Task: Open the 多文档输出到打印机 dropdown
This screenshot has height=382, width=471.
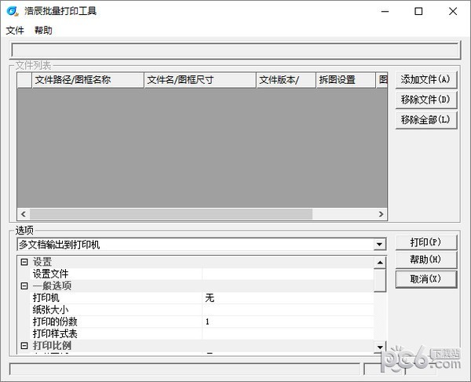Action: tap(380, 245)
